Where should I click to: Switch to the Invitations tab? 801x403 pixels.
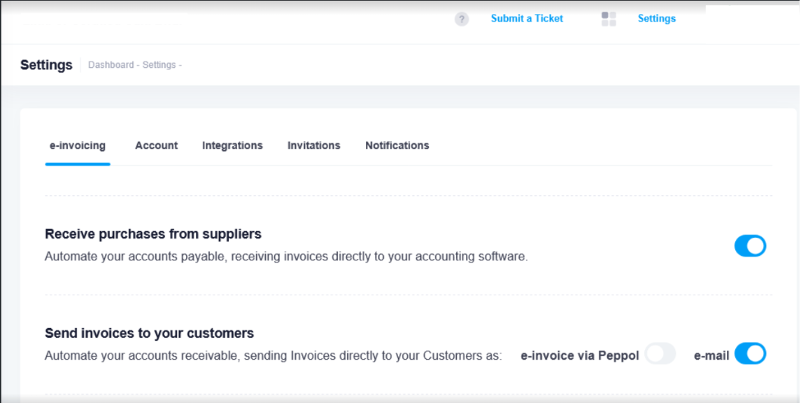tap(313, 146)
